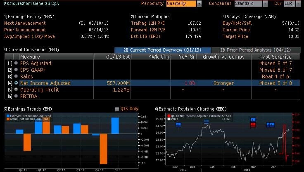The height and width of the screenshot is (172, 304).
Task: Click the EPS GAAP+ measure label
Action: (x=33, y=70)
